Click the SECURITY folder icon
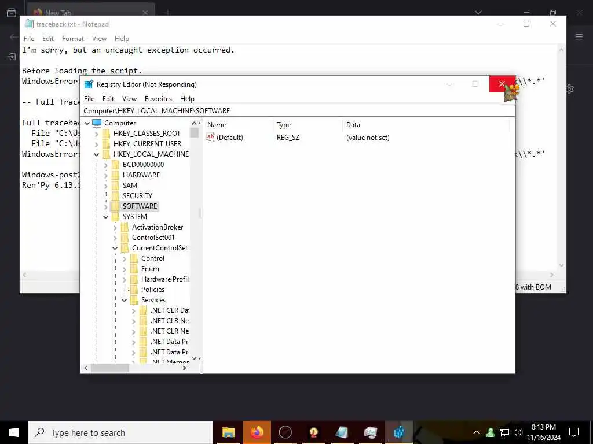593x444 pixels. (x=115, y=196)
